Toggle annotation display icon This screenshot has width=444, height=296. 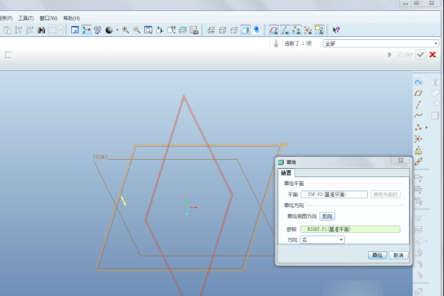[x=320, y=30]
